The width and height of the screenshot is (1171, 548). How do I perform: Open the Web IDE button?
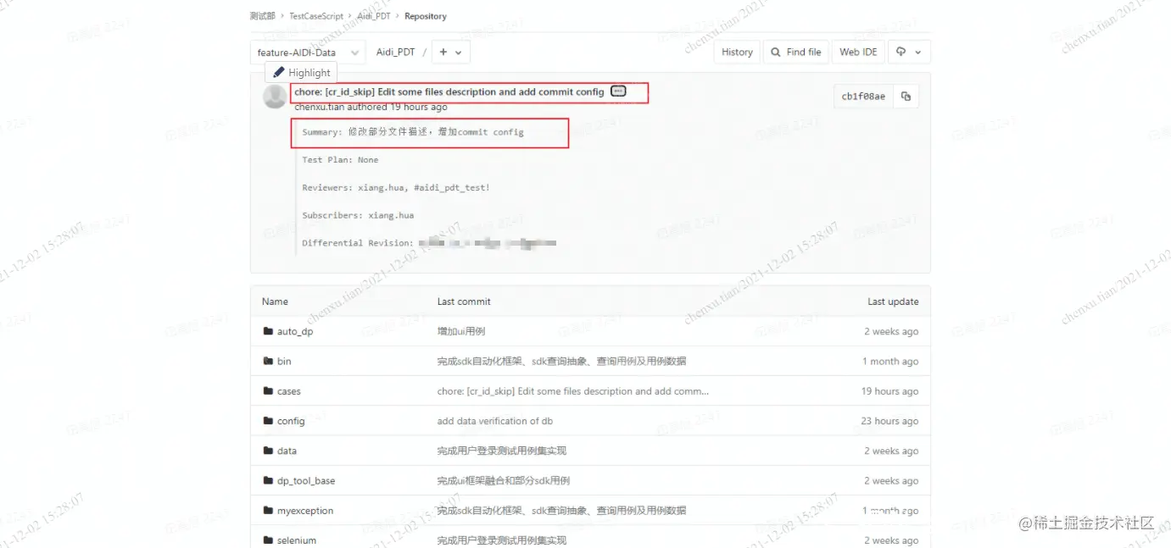point(858,53)
